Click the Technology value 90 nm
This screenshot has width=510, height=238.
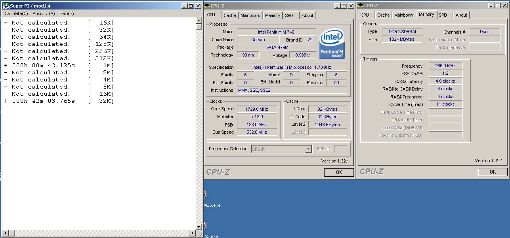click(x=248, y=55)
